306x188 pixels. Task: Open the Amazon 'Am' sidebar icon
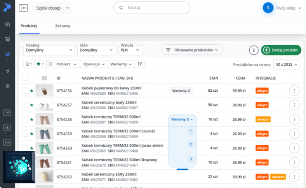pyautogui.click(x=7, y=143)
